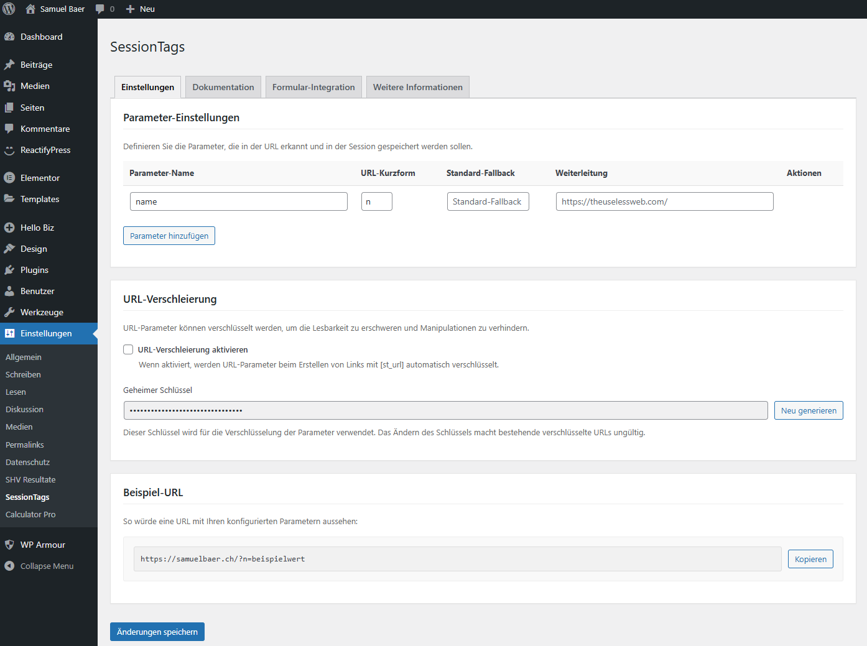The width and height of the screenshot is (867, 646).
Task: Click the Seiten pages icon
Action: (x=9, y=108)
